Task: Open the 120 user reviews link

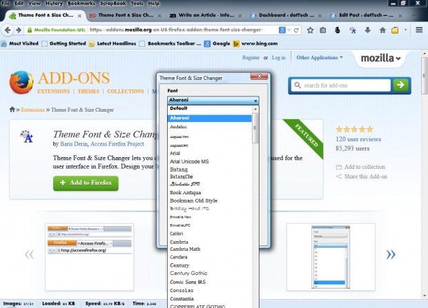Action: click(358, 139)
